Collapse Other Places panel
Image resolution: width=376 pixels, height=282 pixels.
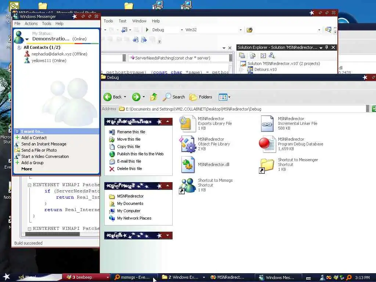point(167,186)
